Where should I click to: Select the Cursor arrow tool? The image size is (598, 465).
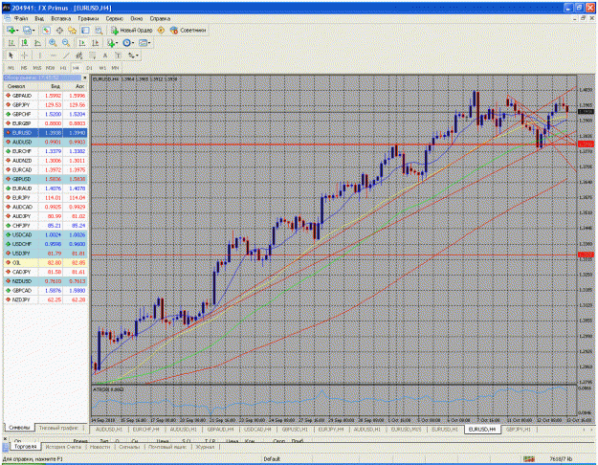coord(11,55)
